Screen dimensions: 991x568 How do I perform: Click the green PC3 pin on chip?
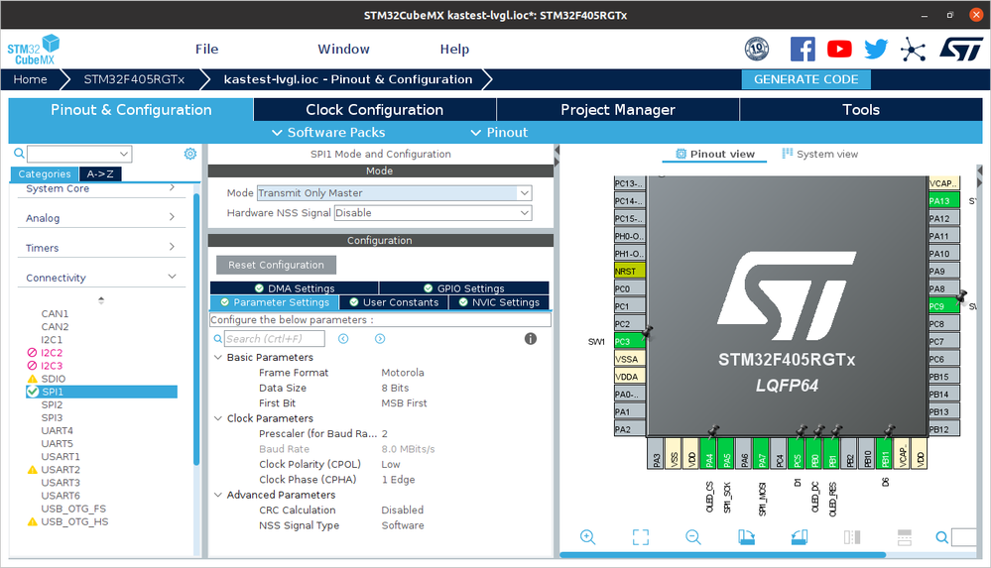pos(630,341)
